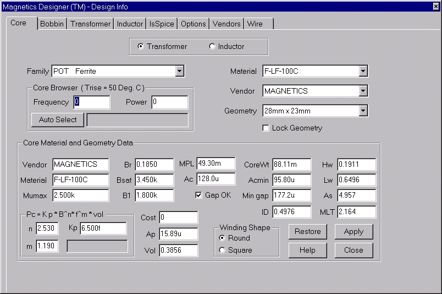Viewport: 442px width, 294px height.
Task: Go to the Wire tab
Action: 255,24
